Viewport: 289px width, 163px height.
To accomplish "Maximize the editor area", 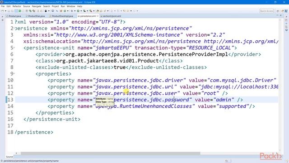I will 280,15.
